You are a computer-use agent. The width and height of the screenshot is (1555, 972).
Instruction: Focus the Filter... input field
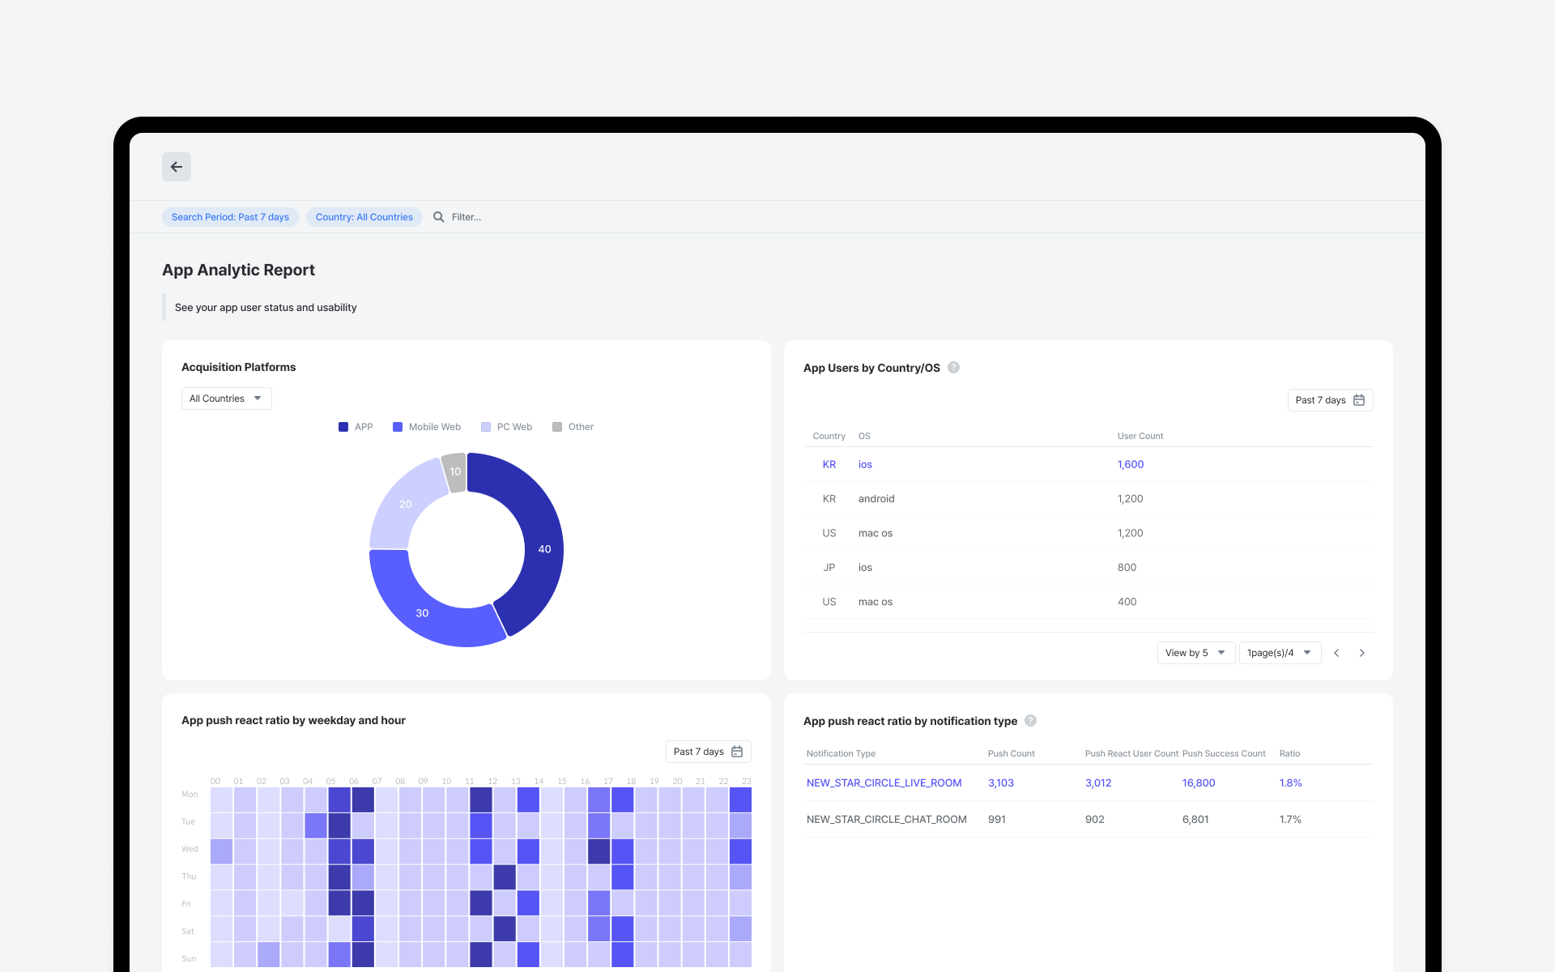pos(518,217)
